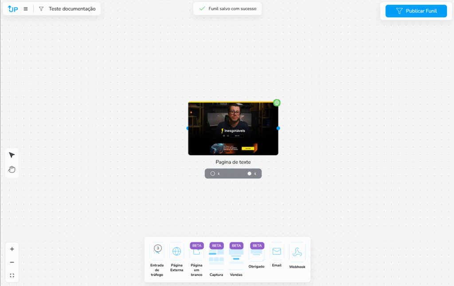Select the arrow pointer tool

[12, 155]
